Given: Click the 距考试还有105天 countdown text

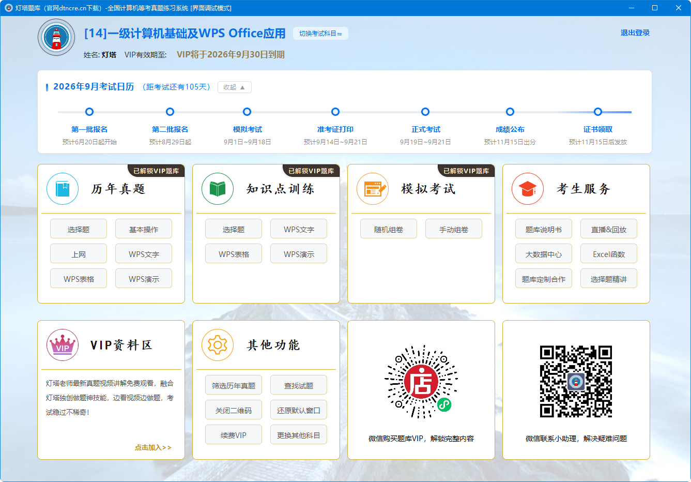Looking at the screenshot, I should click(176, 87).
